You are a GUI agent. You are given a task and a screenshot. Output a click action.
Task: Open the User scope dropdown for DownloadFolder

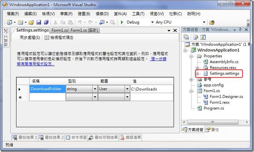point(127,89)
